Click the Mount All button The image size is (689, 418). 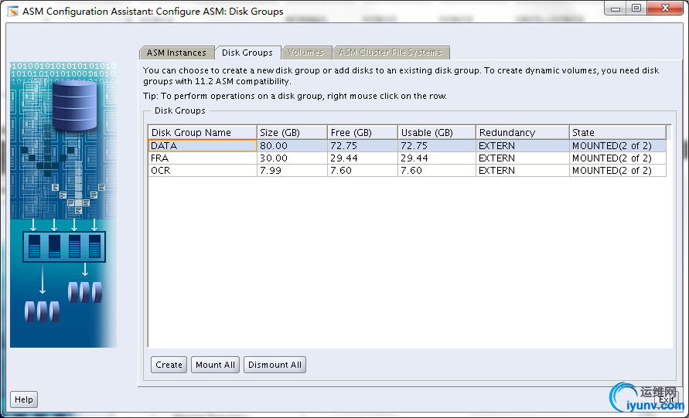[x=215, y=365]
